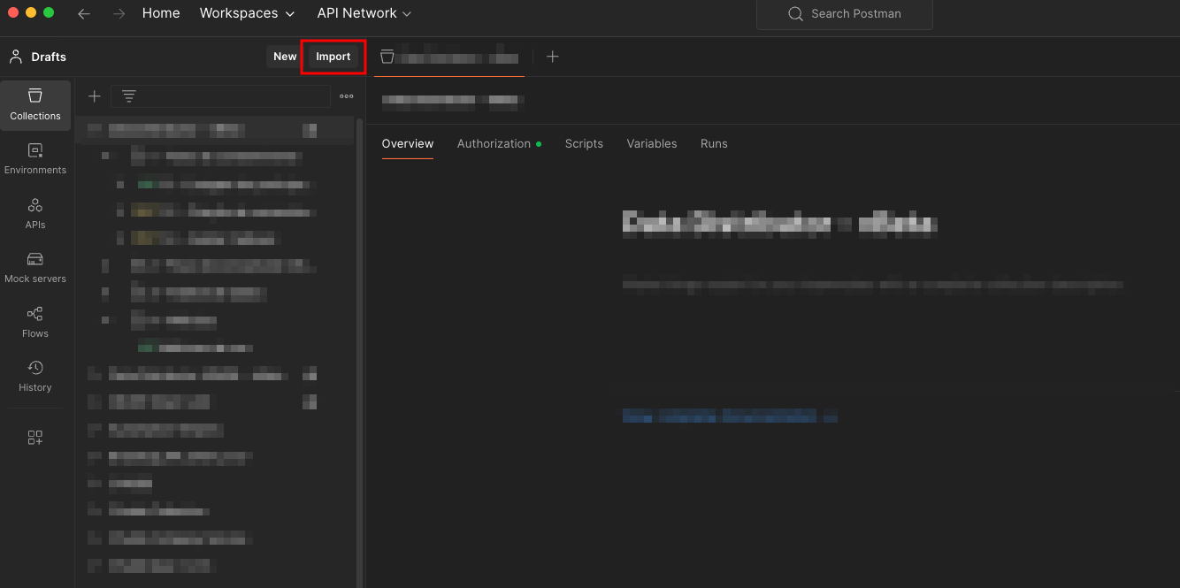Switch to the Authorization tab
Image resolution: width=1180 pixels, height=588 pixels.
499,143
